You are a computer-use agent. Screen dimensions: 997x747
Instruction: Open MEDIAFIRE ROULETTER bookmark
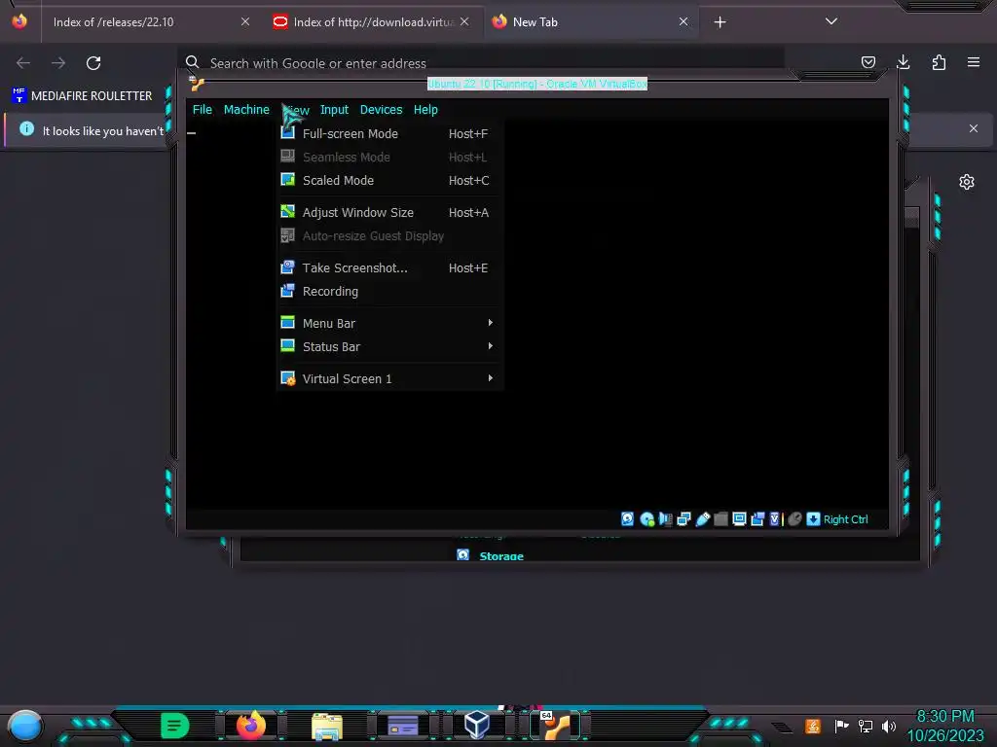(x=82, y=96)
